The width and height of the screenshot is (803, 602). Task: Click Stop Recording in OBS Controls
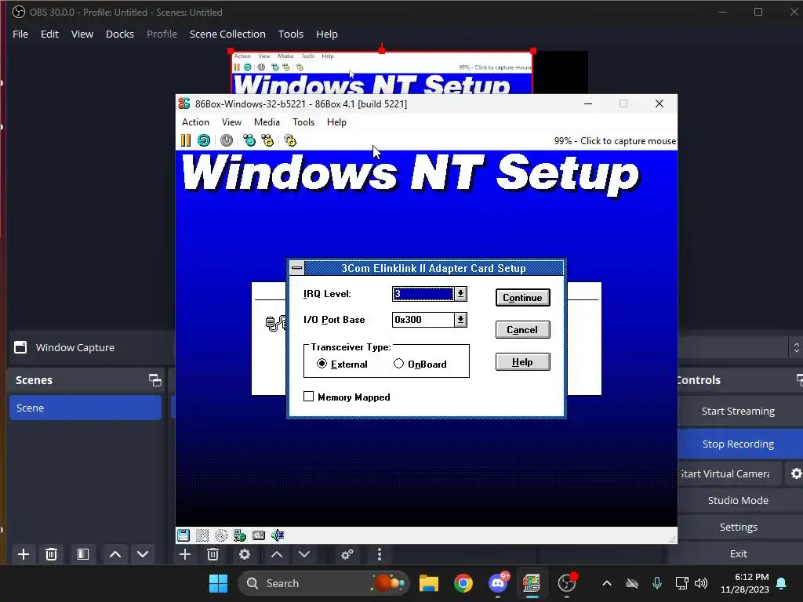coord(738,444)
